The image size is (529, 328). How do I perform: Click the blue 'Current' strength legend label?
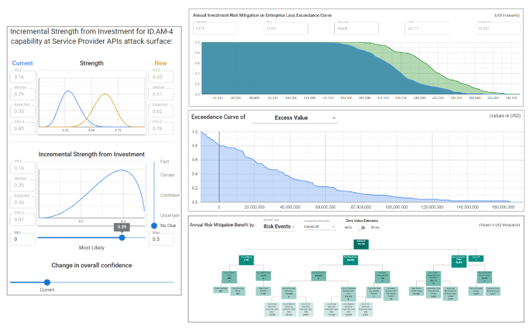pyautogui.click(x=22, y=63)
